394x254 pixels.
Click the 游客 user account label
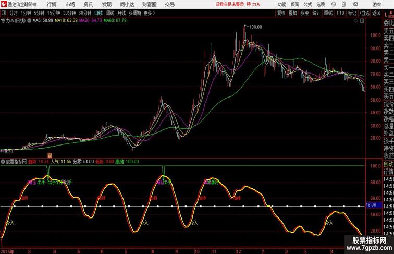[377, 5]
